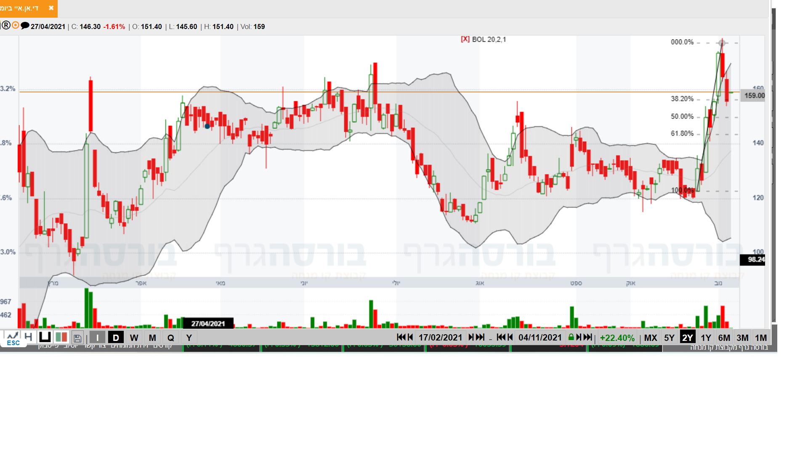Click the green lock icon beside end date

(x=571, y=337)
